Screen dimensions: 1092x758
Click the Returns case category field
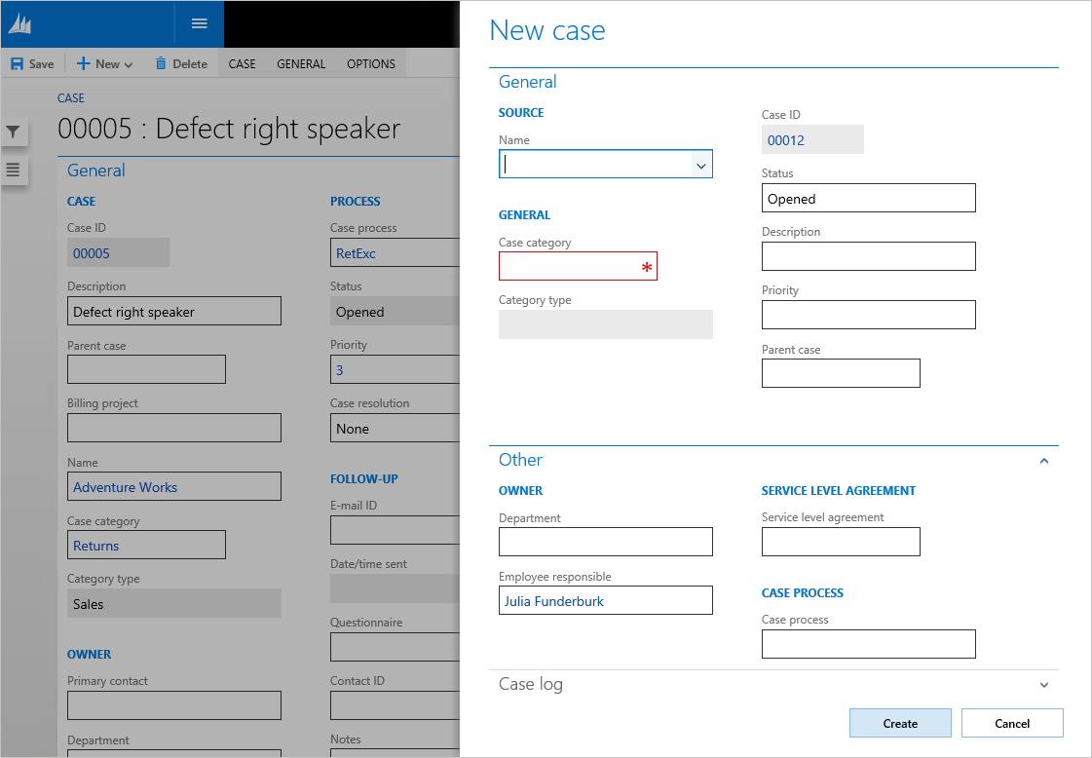click(x=146, y=545)
